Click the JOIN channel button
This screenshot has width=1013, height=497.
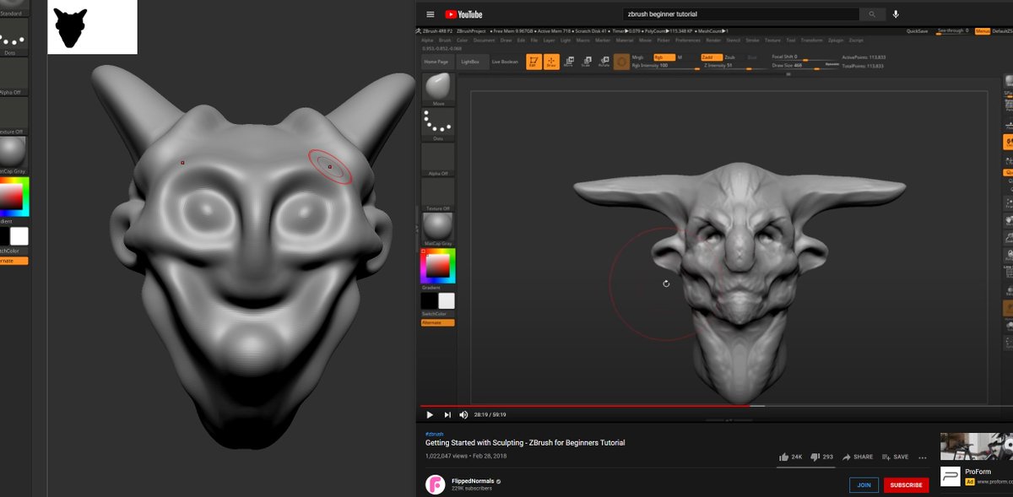pos(864,485)
